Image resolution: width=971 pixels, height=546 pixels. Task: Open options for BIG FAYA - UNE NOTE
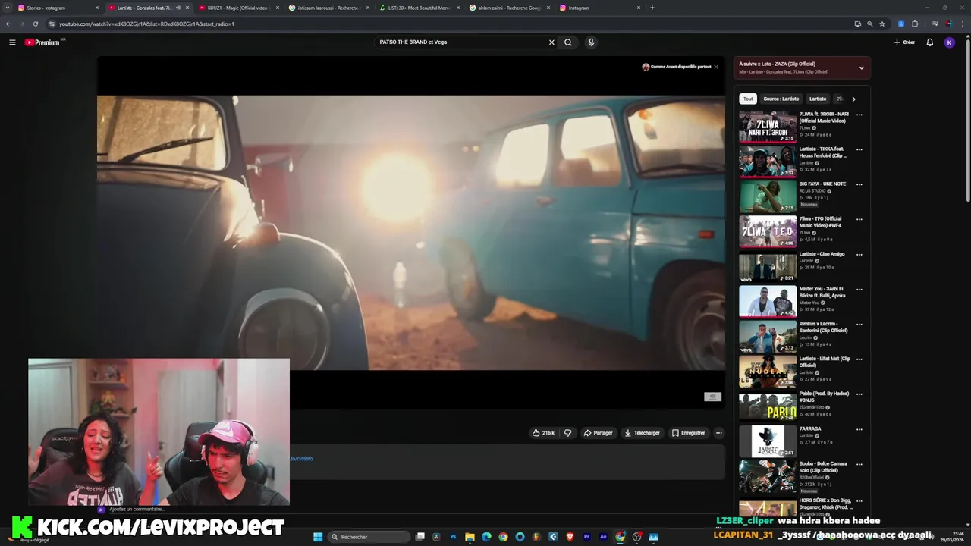pyautogui.click(x=859, y=184)
